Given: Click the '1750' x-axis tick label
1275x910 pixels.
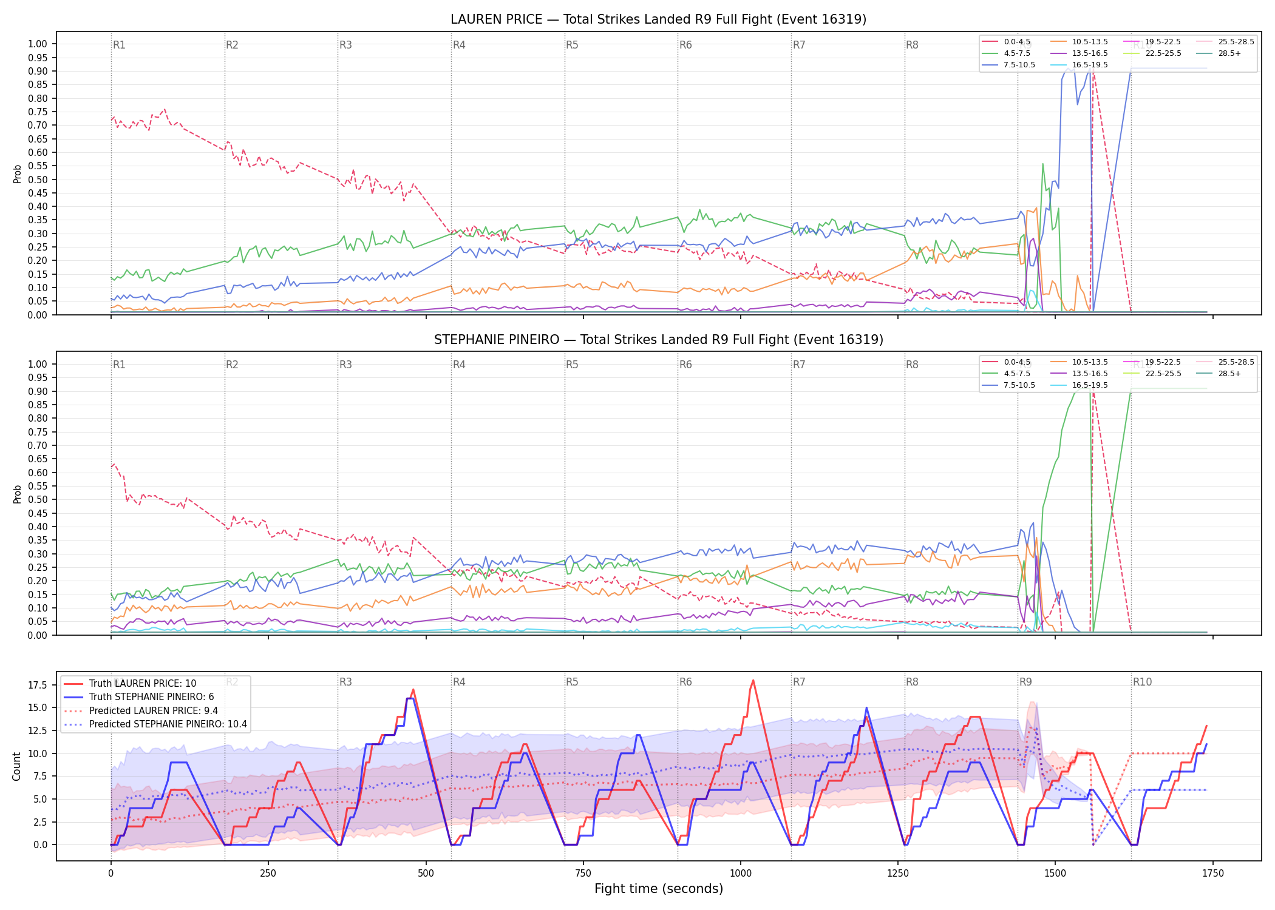Looking at the screenshot, I should [1213, 874].
